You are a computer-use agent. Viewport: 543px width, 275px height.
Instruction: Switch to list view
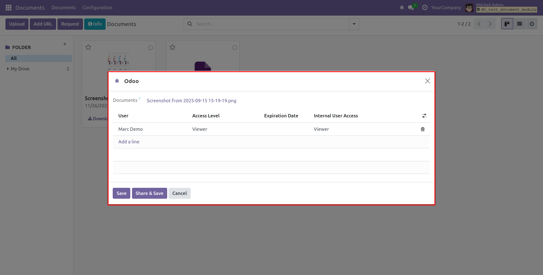pyautogui.click(x=520, y=24)
